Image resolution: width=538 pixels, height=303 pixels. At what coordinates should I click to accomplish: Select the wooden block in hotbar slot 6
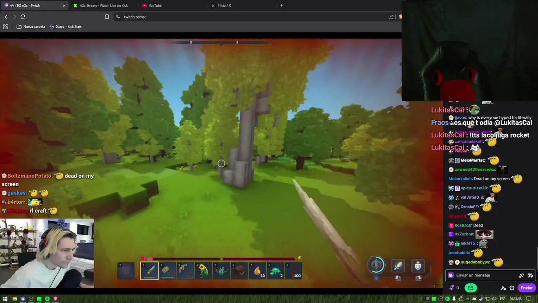click(x=240, y=271)
